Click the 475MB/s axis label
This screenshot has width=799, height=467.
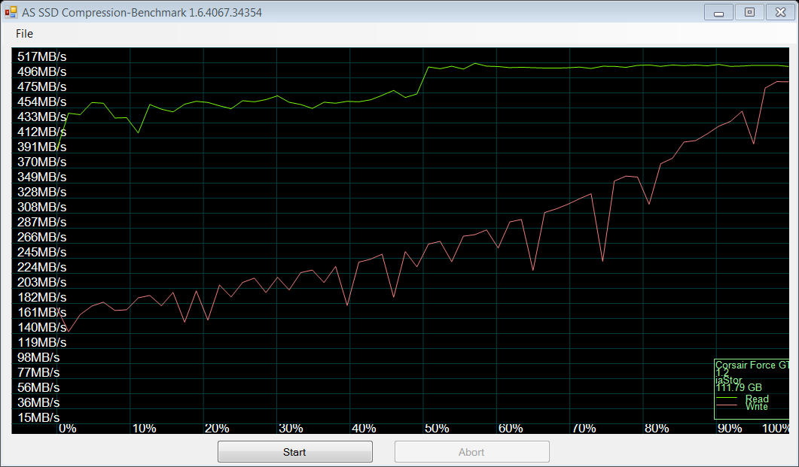(x=41, y=86)
